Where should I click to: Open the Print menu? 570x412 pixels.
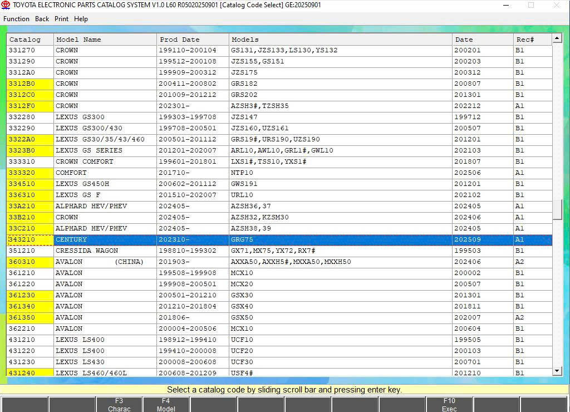point(61,19)
